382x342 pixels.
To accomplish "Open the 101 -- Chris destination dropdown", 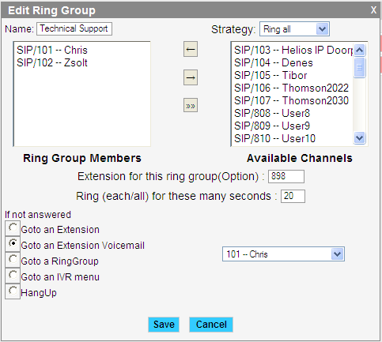I will [x=283, y=254].
